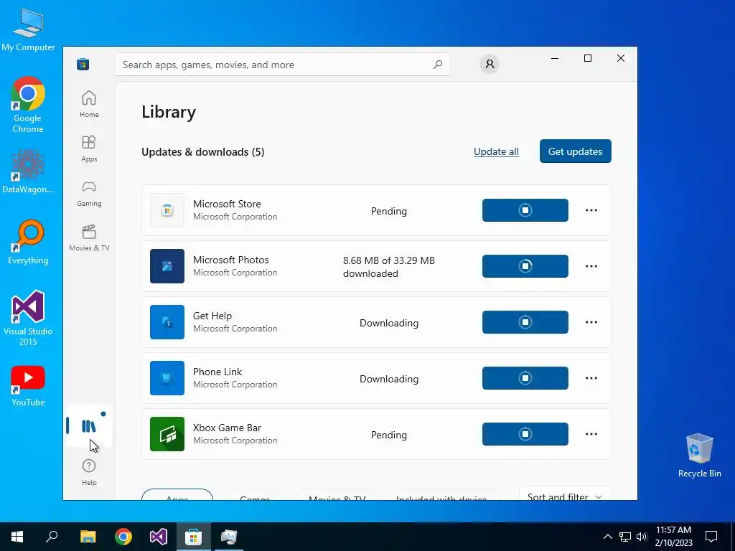Open more options for Phone Link row
This screenshot has width=735, height=551.
coord(591,378)
